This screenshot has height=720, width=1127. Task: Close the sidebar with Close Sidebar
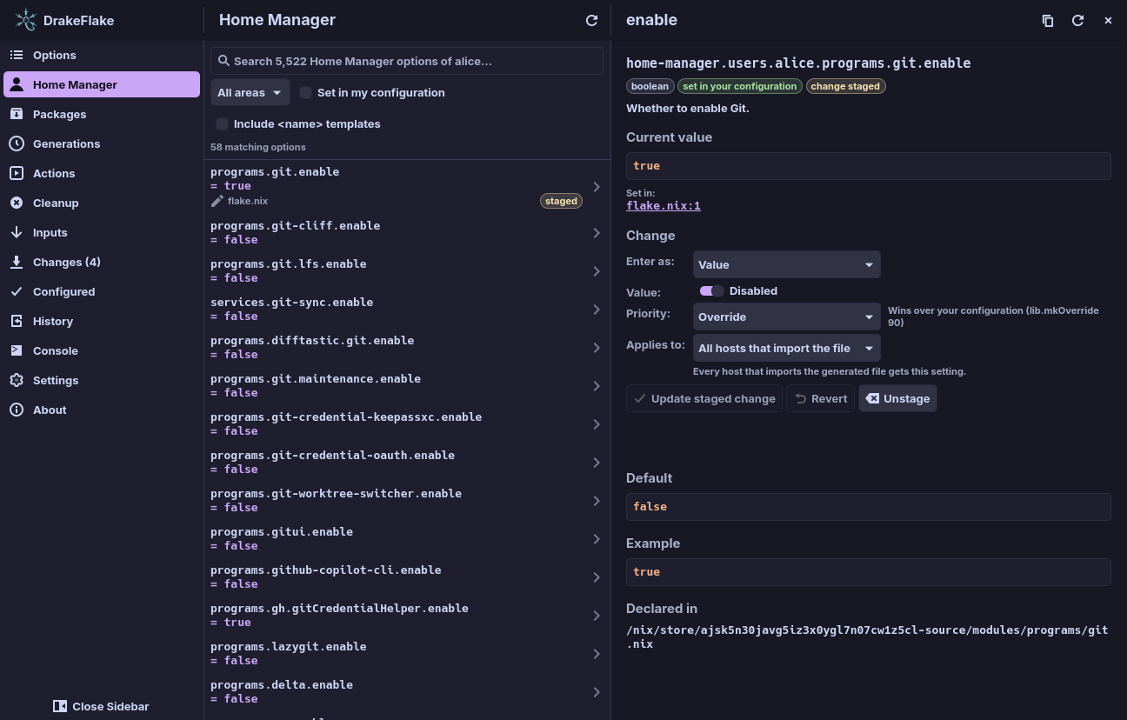(101, 706)
